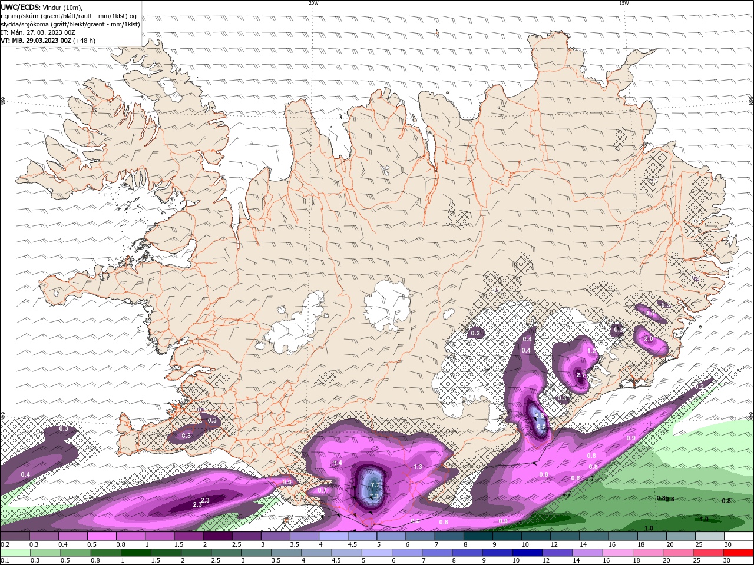Click the 1.2 snowfall value label
Viewport: 754px width, 565px height.
(x=591, y=351)
